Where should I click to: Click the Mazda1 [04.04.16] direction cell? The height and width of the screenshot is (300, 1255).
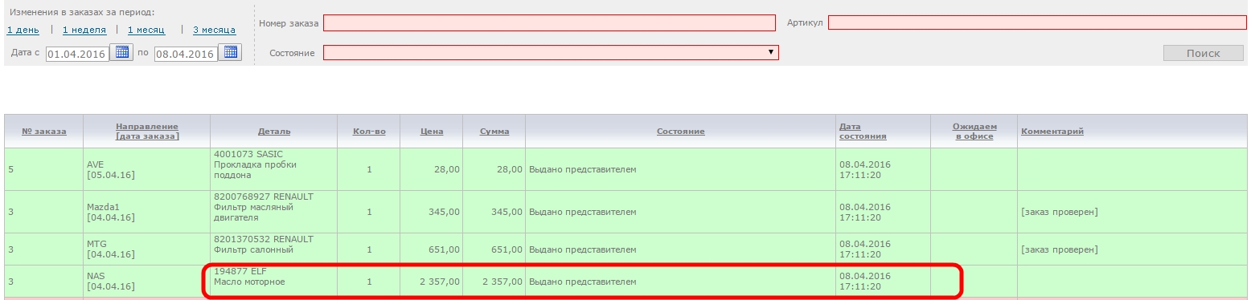[147, 212]
